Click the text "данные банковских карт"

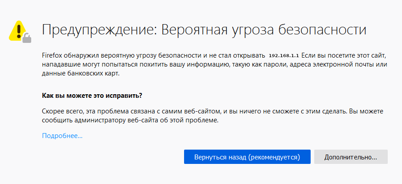[80, 74]
